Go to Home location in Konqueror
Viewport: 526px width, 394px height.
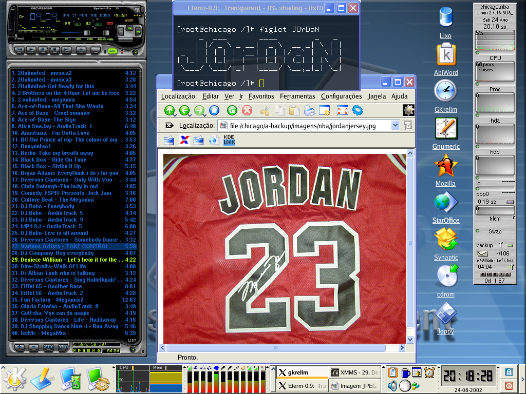tap(214, 110)
